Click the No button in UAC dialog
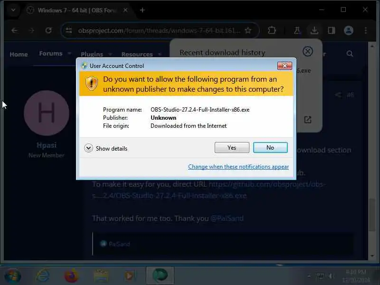Screen dimensions: 380x285 270,148
